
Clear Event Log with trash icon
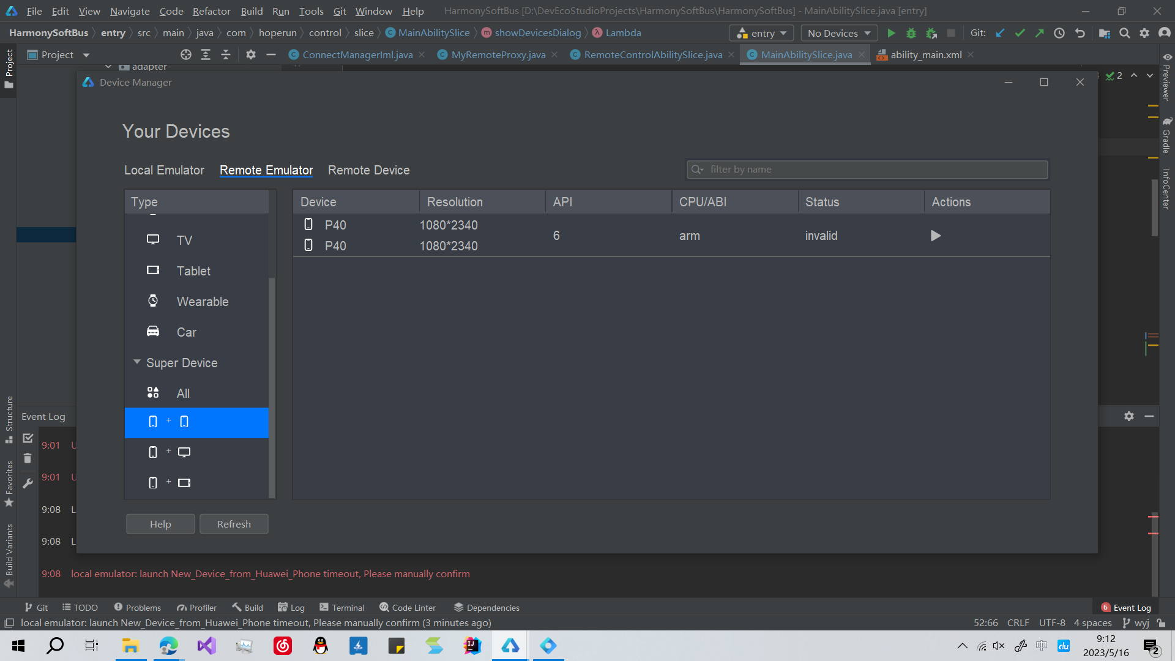click(28, 458)
